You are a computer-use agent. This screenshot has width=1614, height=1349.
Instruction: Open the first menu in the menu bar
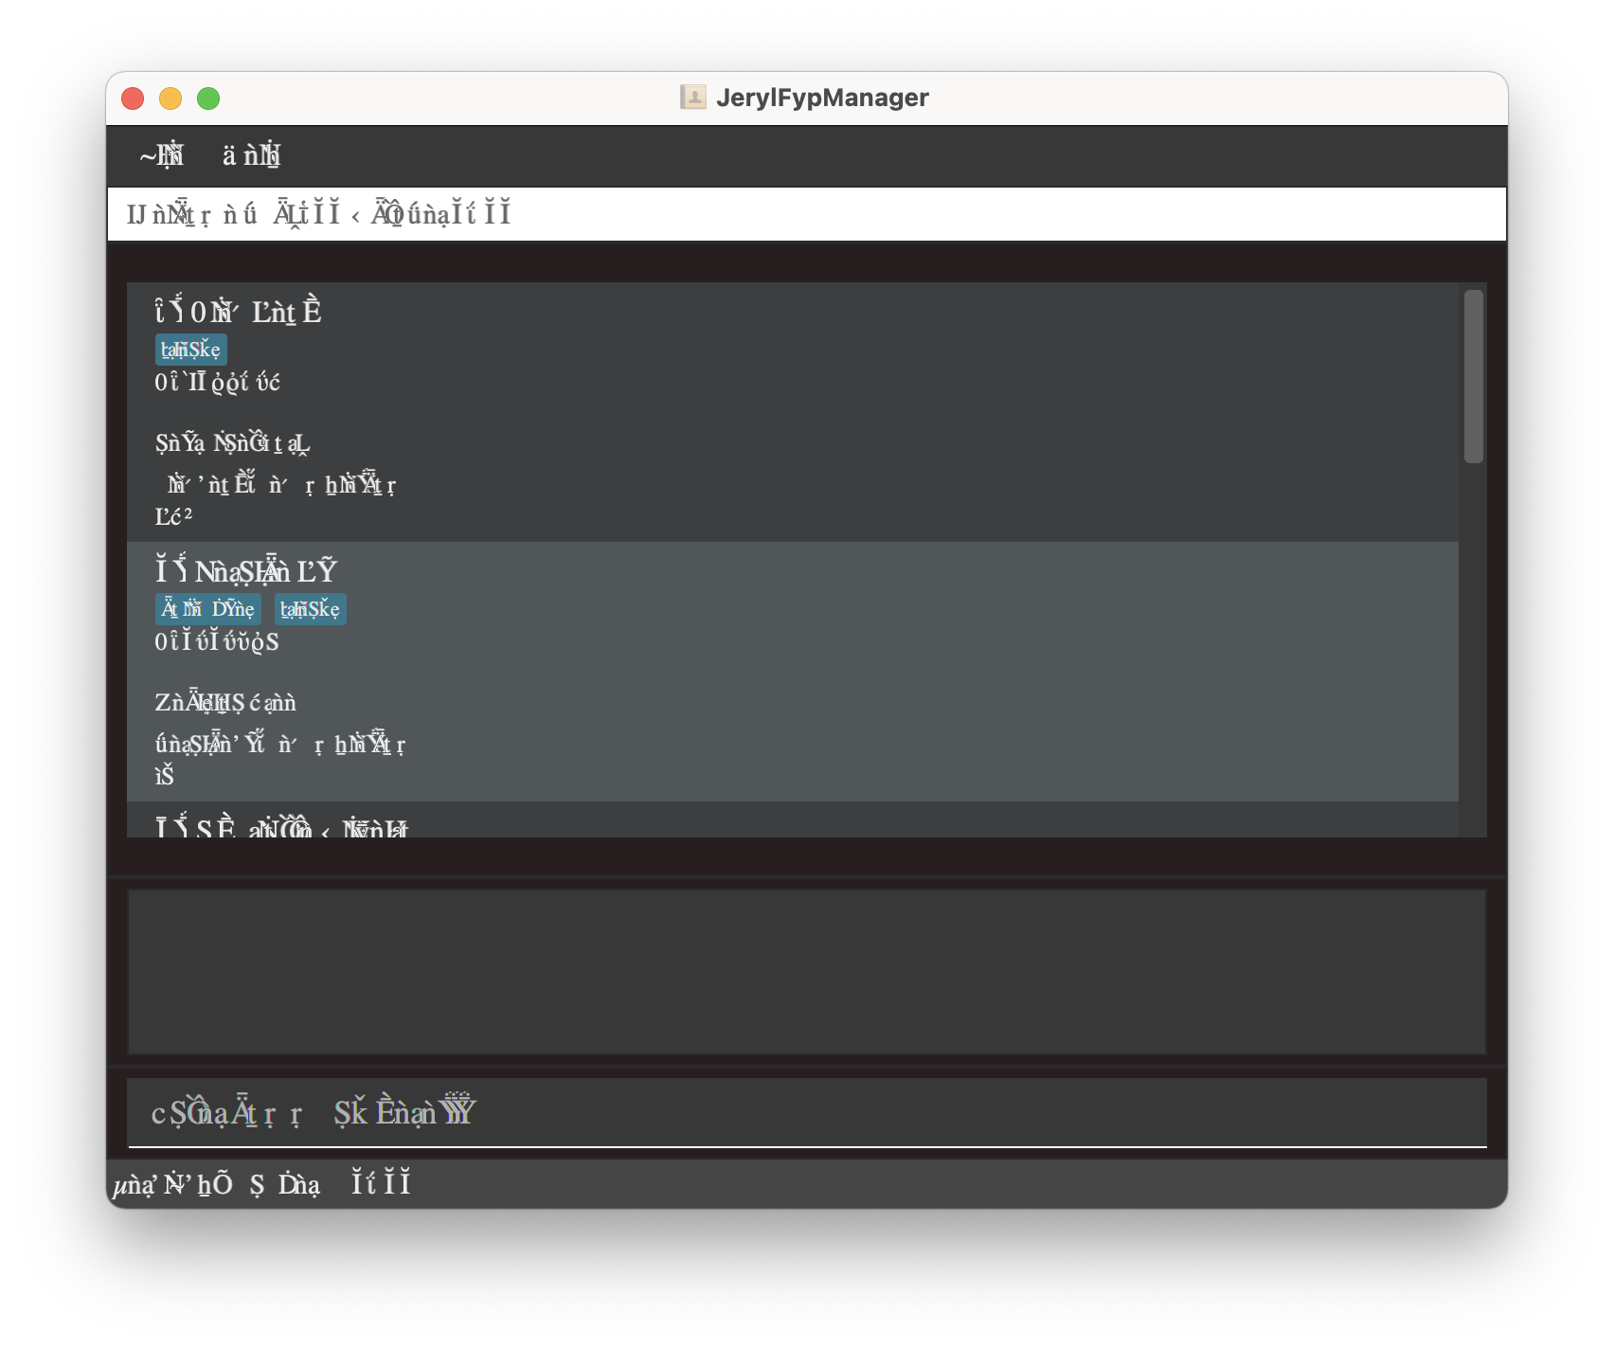[x=161, y=155]
